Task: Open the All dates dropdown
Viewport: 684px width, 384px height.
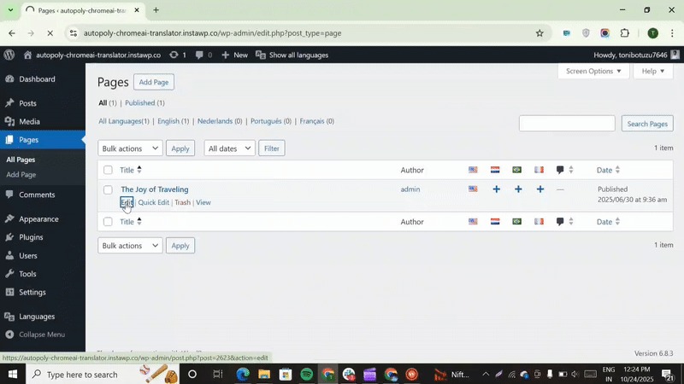Action: (229, 148)
